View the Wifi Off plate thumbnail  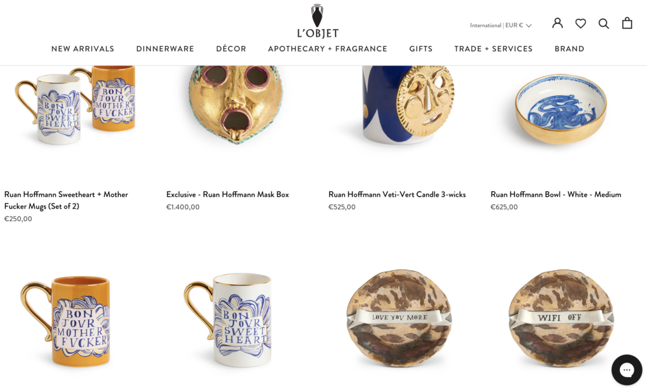(x=561, y=319)
